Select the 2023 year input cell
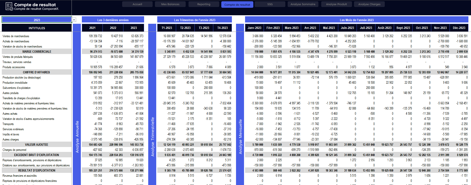This screenshot has width=471, height=185. click(x=37, y=20)
